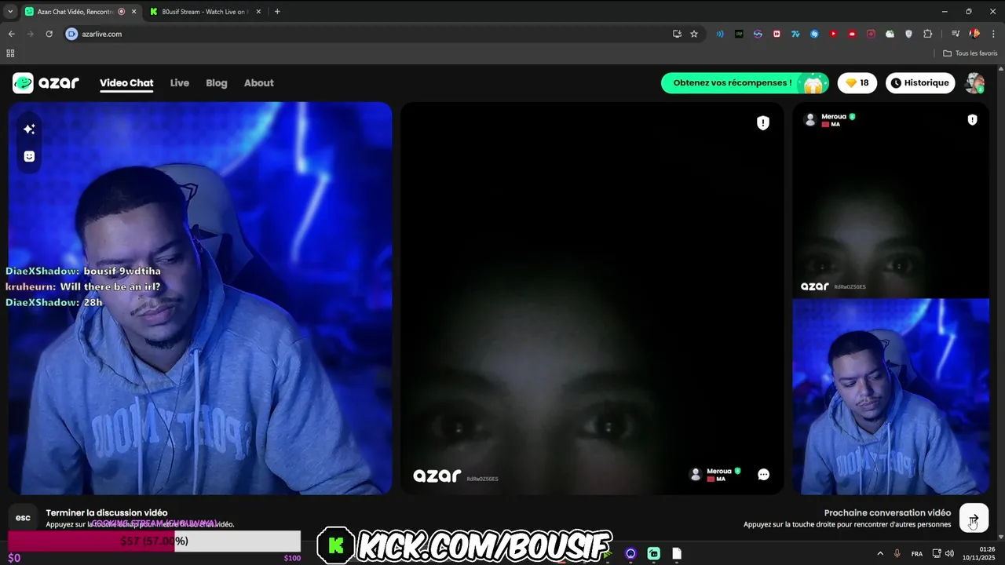The image size is (1005, 565).
Task: Open volume control in system tray
Action: tap(950, 553)
